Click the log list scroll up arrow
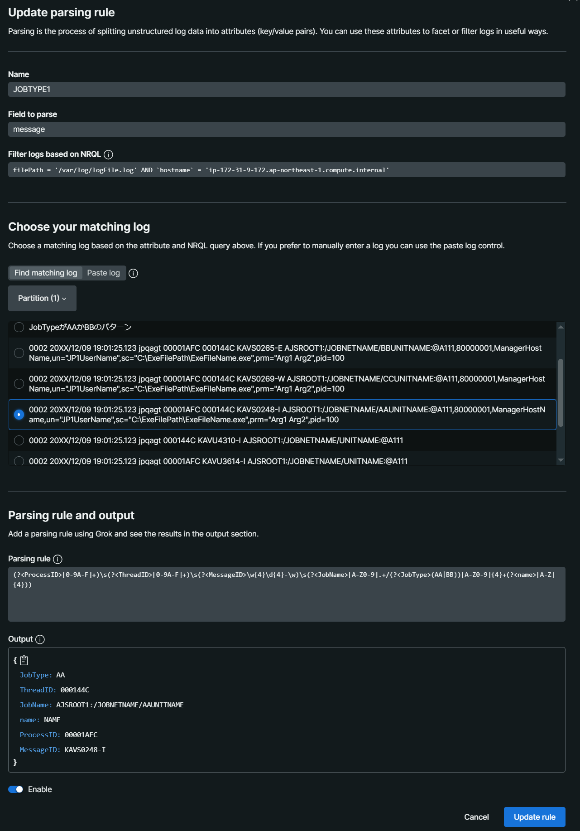This screenshot has width=580, height=831. tap(561, 327)
